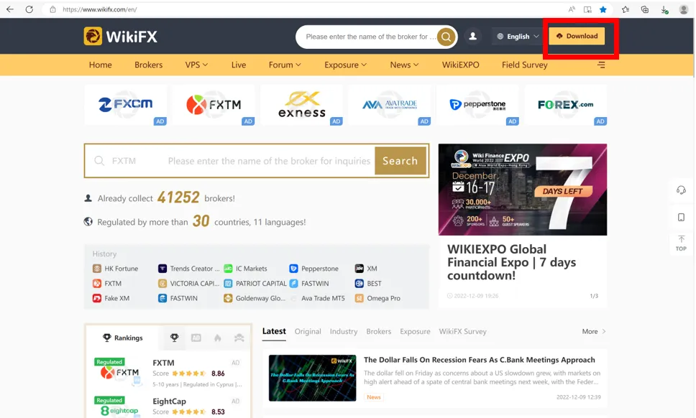Click the TOP back-to-top button
Image resolution: width=696 pixels, height=418 pixels.
point(681,243)
